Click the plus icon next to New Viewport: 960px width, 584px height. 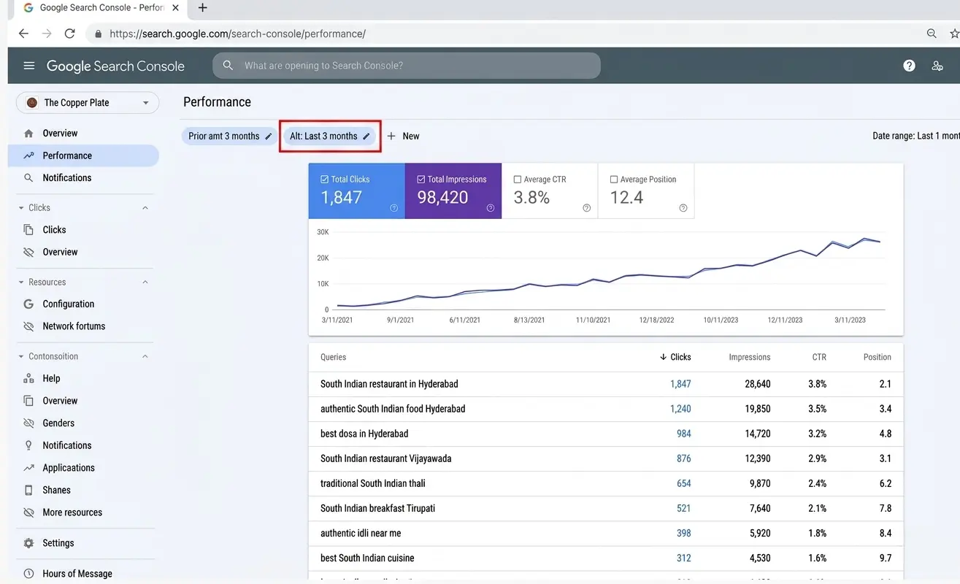[x=391, y=137]
